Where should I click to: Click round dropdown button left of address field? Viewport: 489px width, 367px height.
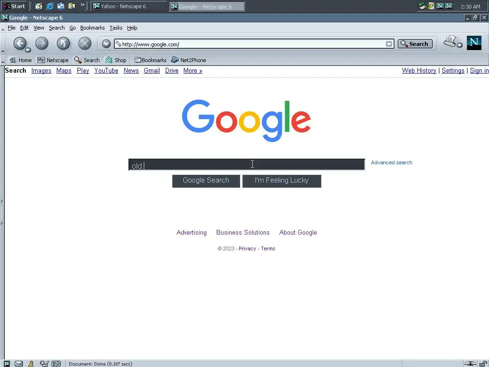click(106, 43)
